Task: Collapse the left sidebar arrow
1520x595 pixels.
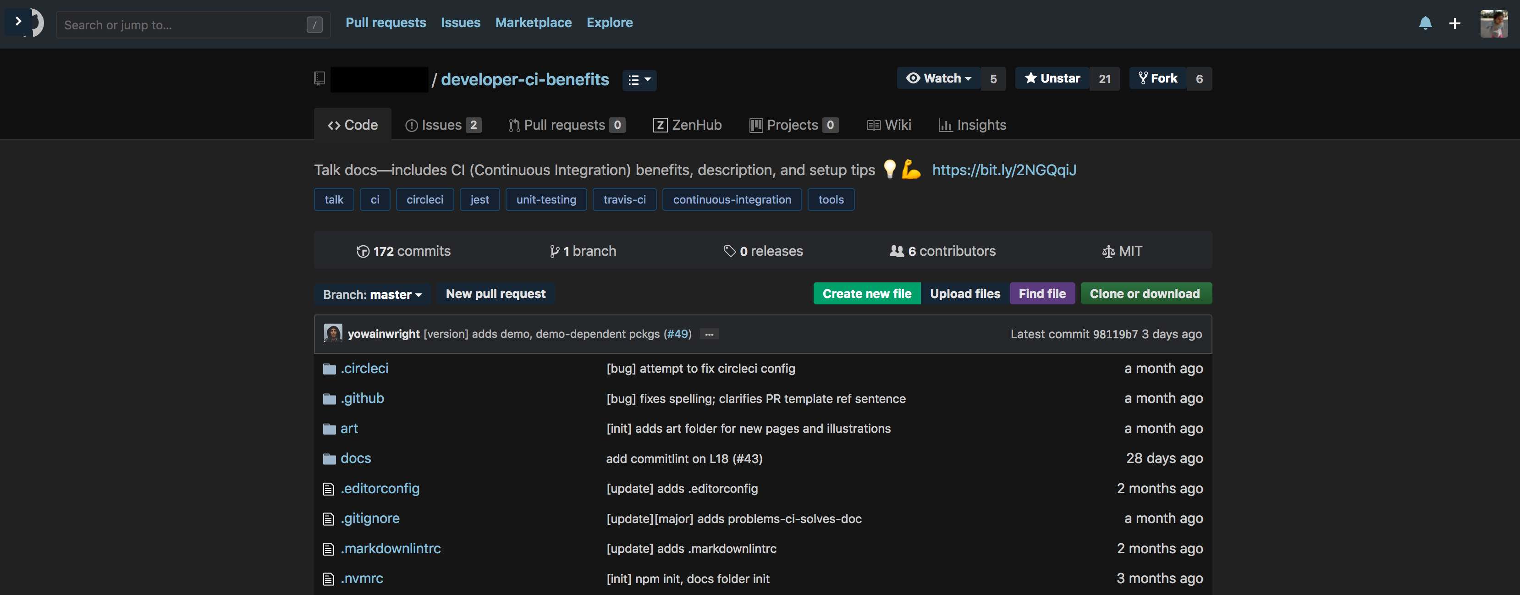Action: 18,22
